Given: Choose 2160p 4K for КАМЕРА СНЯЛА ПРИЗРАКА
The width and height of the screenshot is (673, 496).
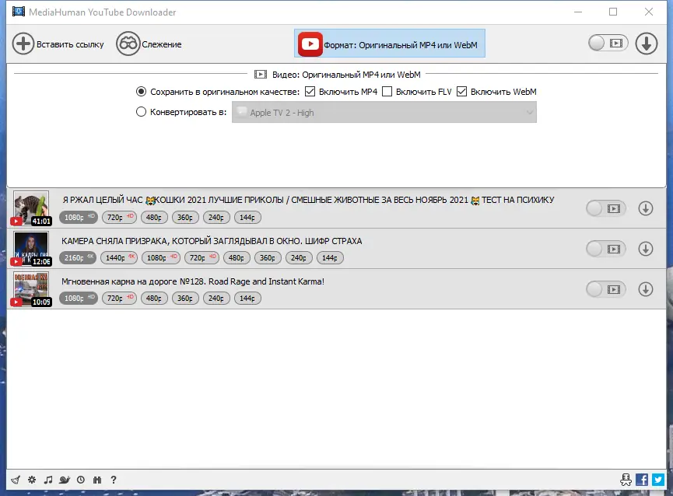Looking at the screenshot, I should (78, 257).
